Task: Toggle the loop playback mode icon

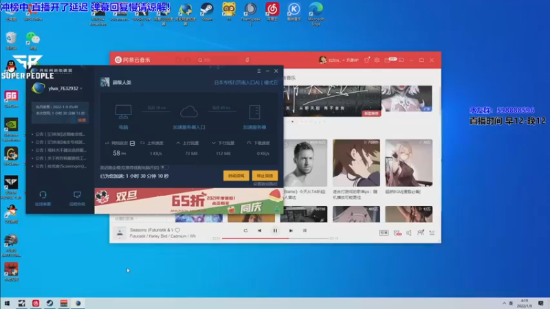Action: 245,231
